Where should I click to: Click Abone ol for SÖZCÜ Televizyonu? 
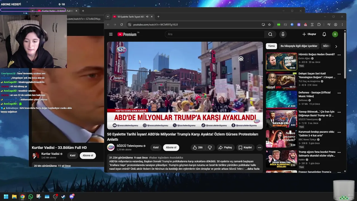[x=171, y=147]
